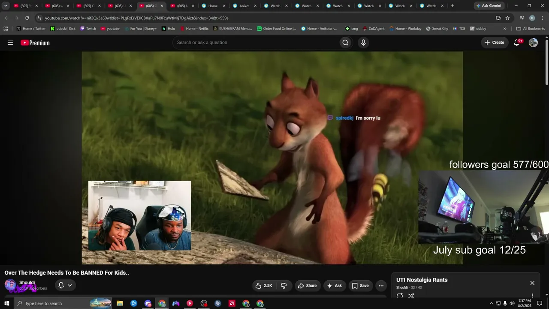Switch to the Anikoto tab
The image size is (549, 309).
[244, 6]
